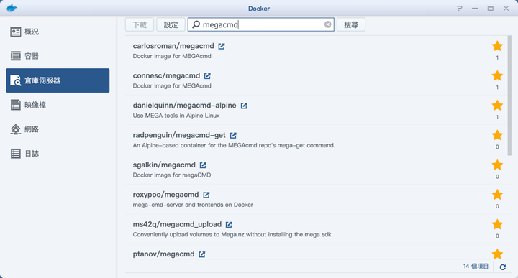Open 日誌 log section
The height and width of the screenshot is (278, 518).
tap(58, 154)
